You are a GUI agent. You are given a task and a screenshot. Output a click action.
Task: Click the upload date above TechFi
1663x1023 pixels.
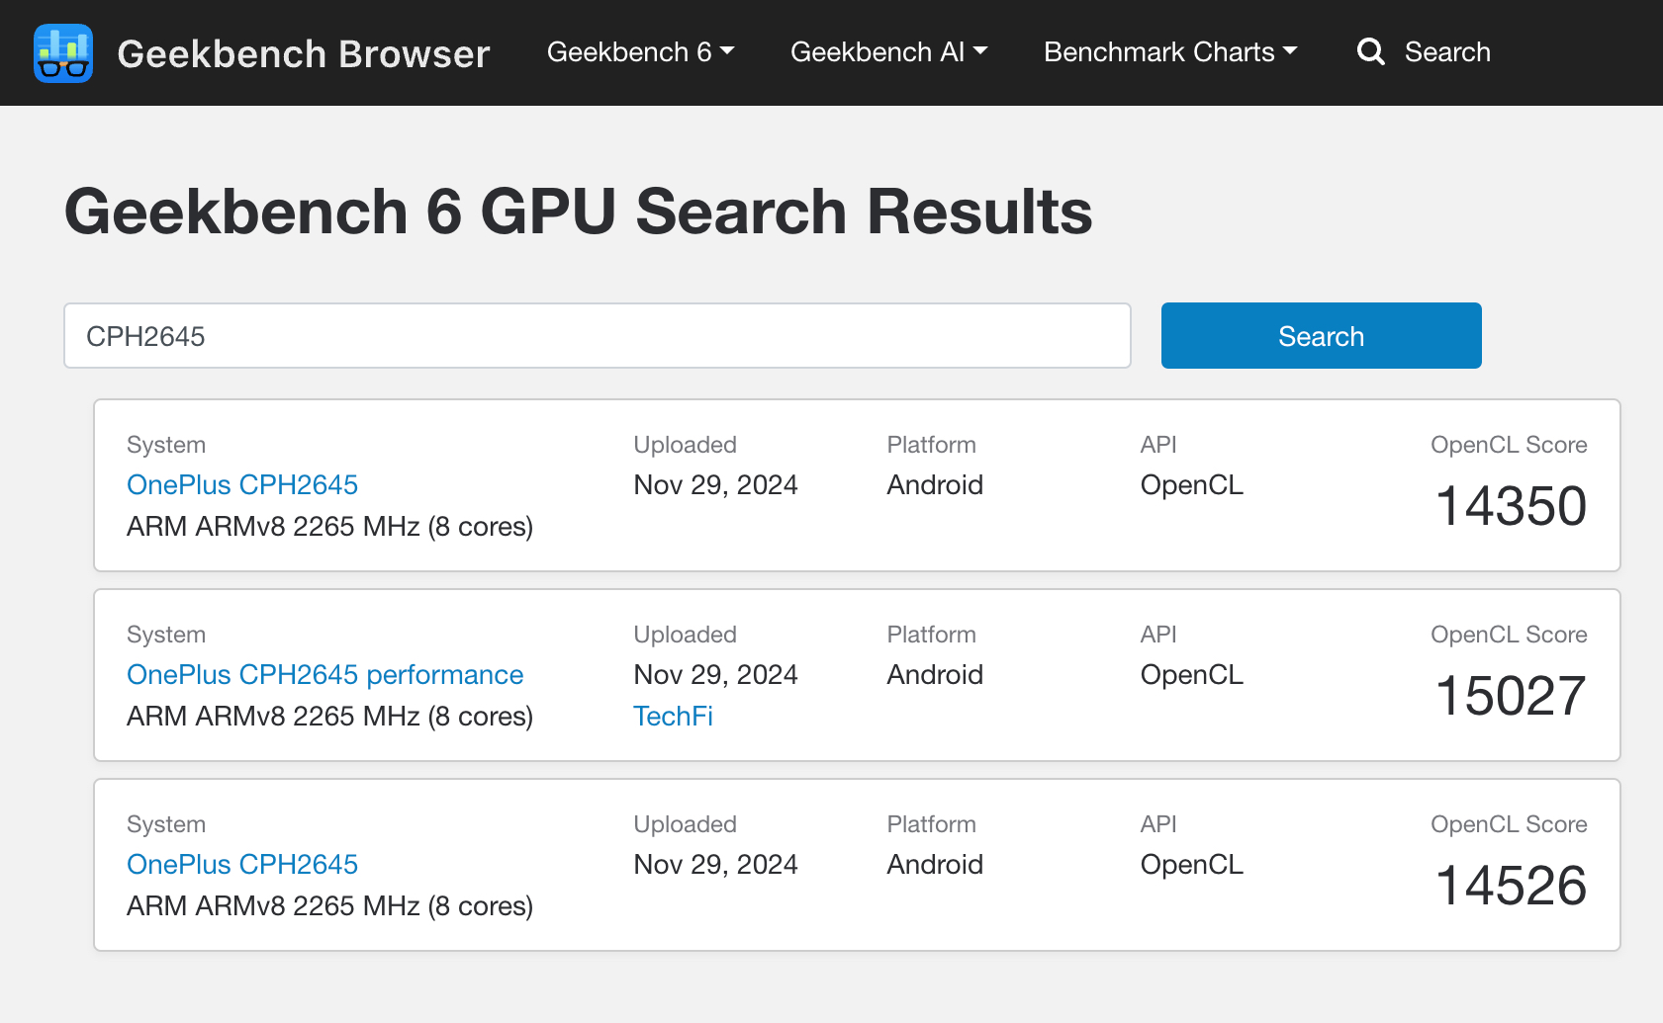coord(715,675)
